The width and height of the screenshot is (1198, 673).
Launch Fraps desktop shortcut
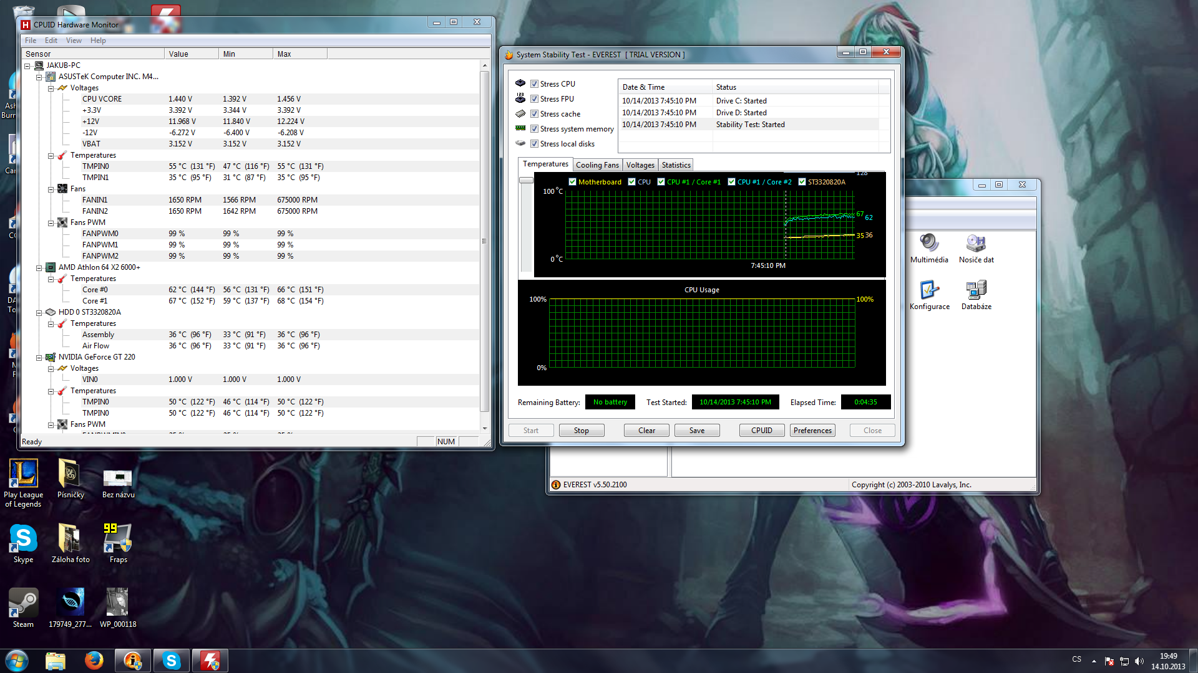(118, 543)
